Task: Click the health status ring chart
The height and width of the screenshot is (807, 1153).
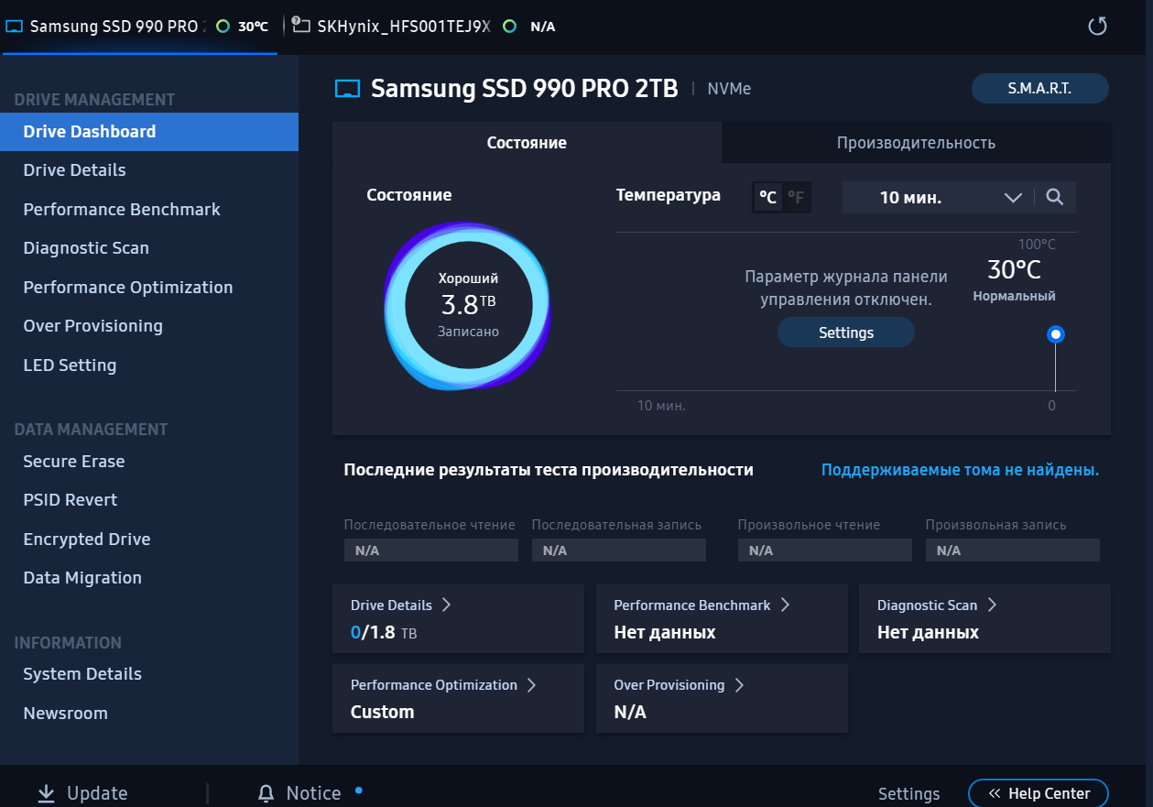Action: [468, 306]
